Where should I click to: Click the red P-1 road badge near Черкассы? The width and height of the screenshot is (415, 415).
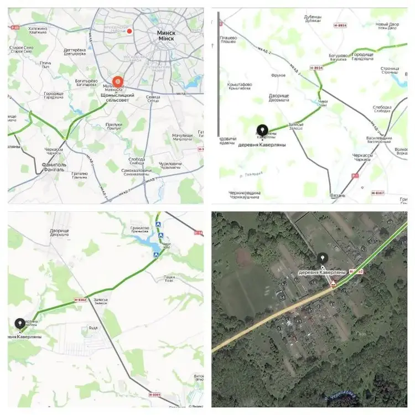point(355,176)
